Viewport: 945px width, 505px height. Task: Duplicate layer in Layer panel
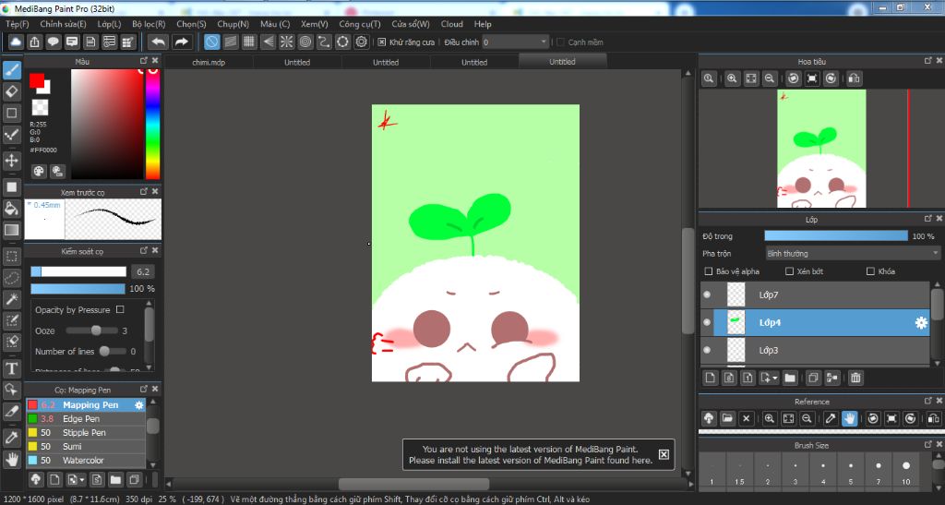[813, 378]
